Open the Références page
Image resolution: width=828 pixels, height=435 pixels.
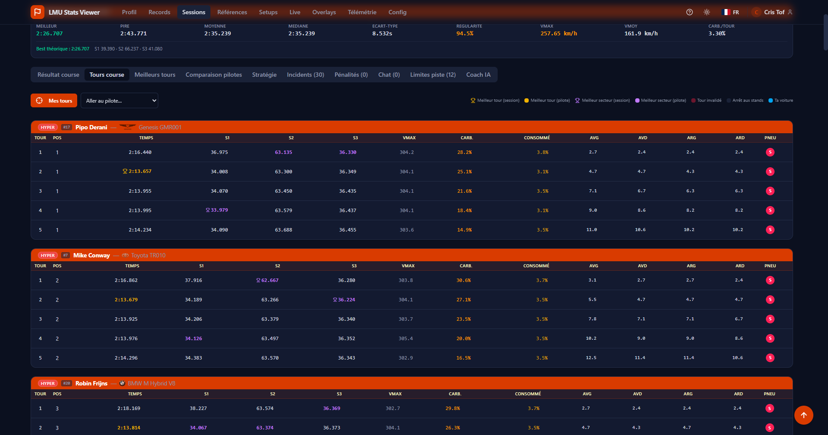[232, 12]
